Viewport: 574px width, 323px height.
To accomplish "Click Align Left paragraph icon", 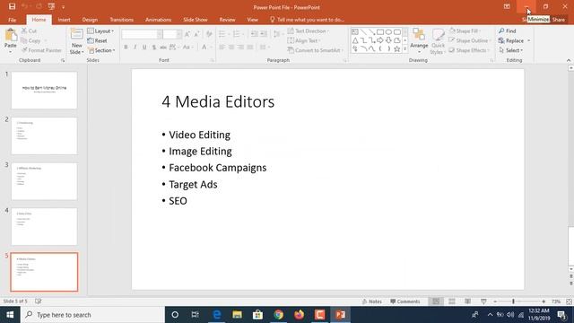I will tap(222, 47).
